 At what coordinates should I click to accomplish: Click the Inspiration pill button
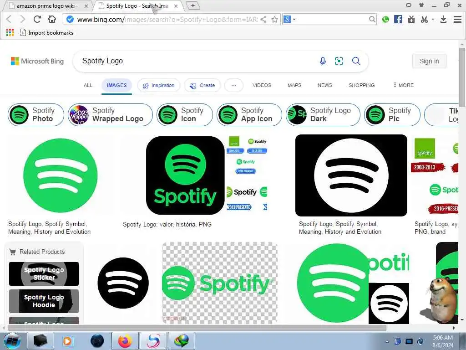[159, 85]
